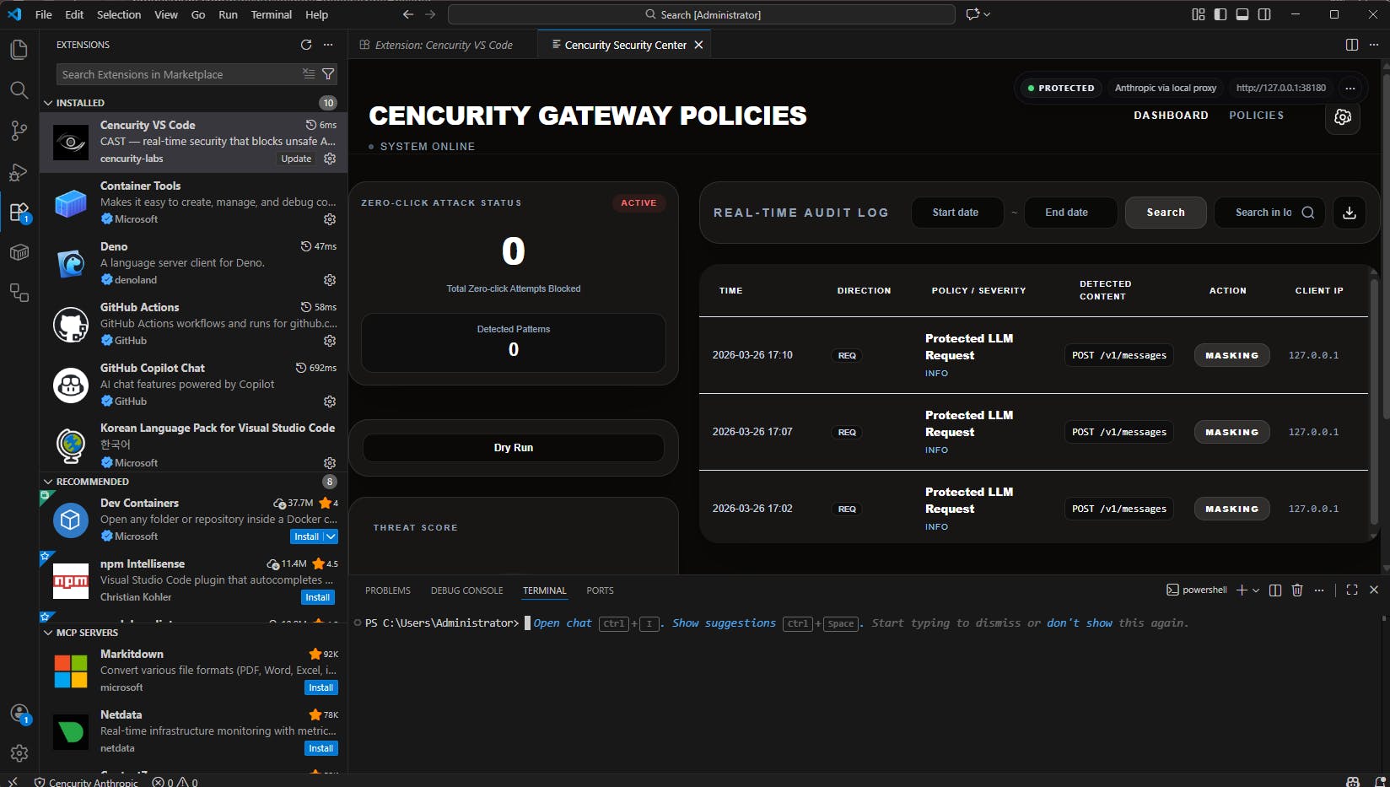Open the Containers view icon
Viewport: 1390px width, 787px height.
(x=19, y=252)
